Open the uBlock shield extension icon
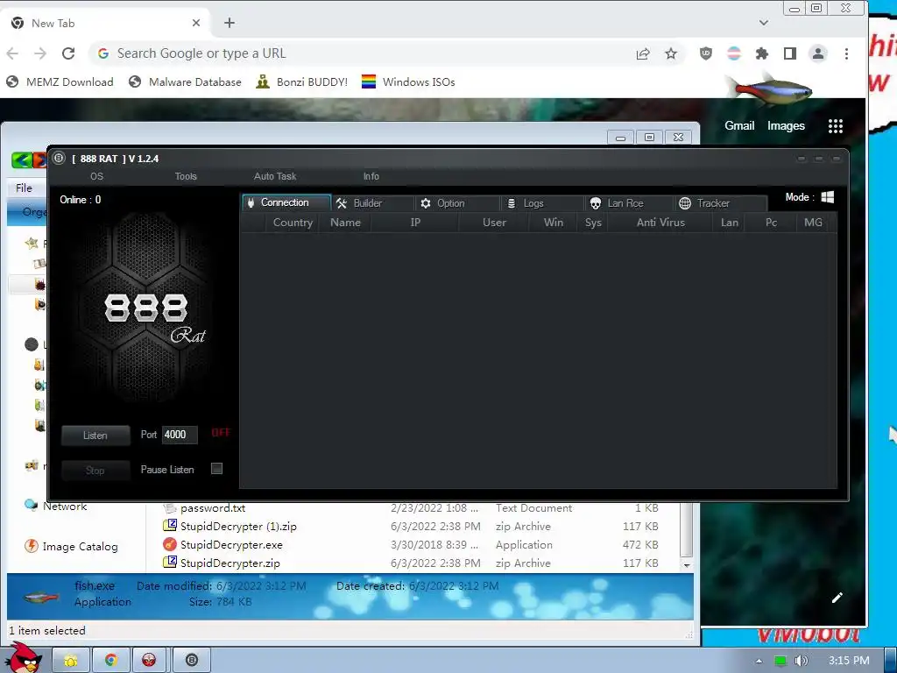 pyautogui.click(x=706, y=53)
